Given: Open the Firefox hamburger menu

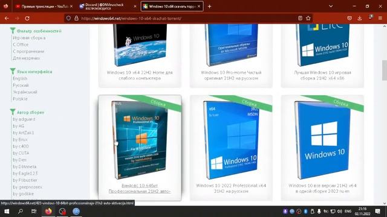Looking at the screenshot, I should [x=380, y=18].
